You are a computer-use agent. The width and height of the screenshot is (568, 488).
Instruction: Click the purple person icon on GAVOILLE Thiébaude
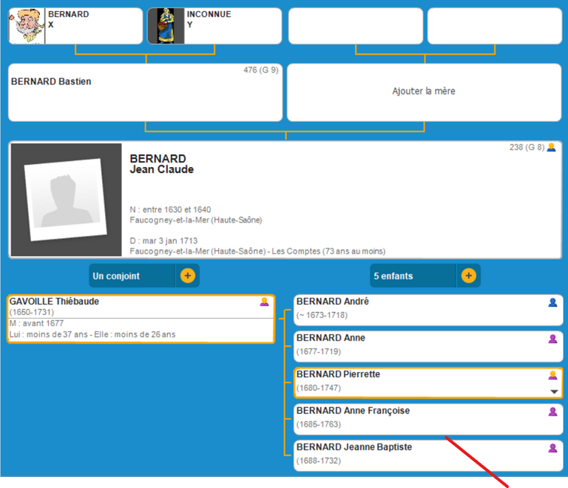click(264, 302)
